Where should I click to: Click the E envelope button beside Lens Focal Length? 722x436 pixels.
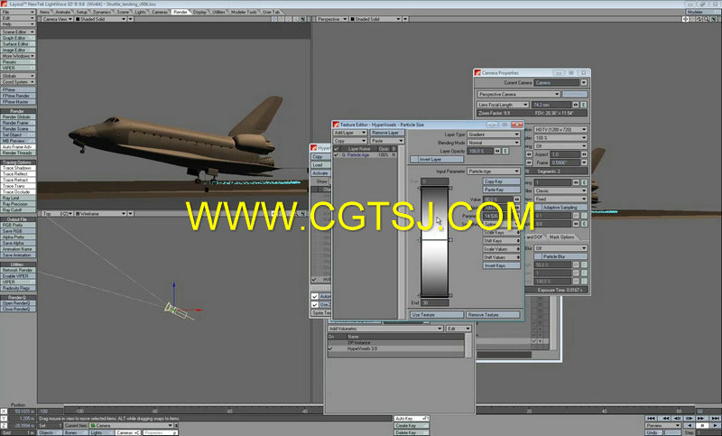(584, 105)
